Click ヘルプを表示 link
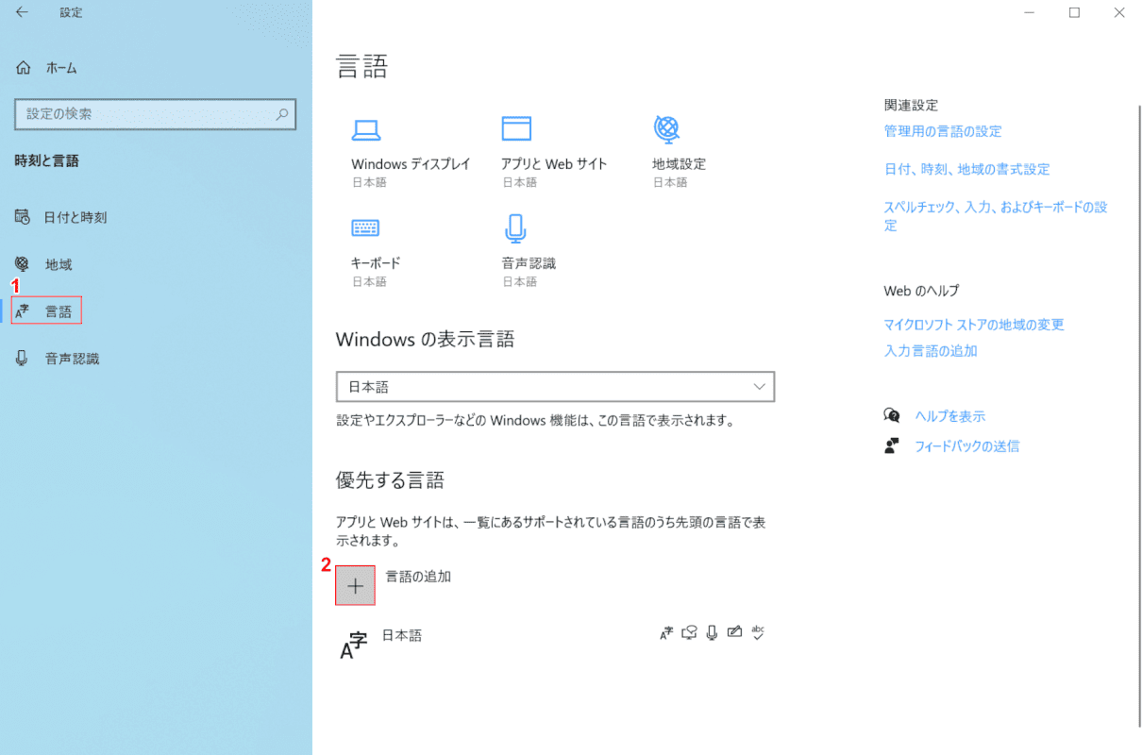1142x755 pixels. pos(949,415)
